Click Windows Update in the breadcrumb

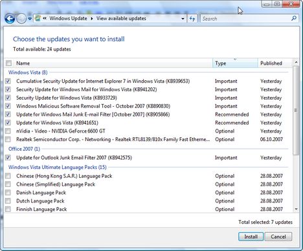click(x=68, y=19)
